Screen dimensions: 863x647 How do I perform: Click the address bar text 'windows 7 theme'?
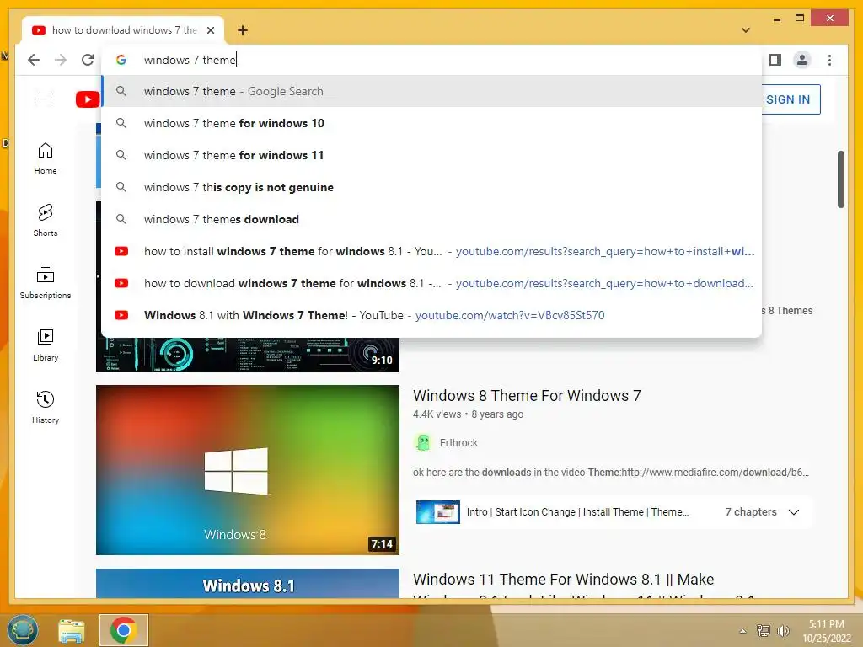190,60
